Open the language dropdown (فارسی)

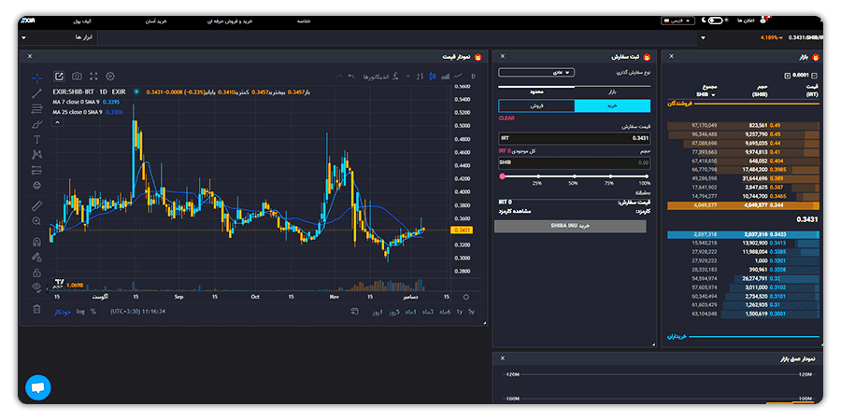pyautogui.click(x=678, y=21)
